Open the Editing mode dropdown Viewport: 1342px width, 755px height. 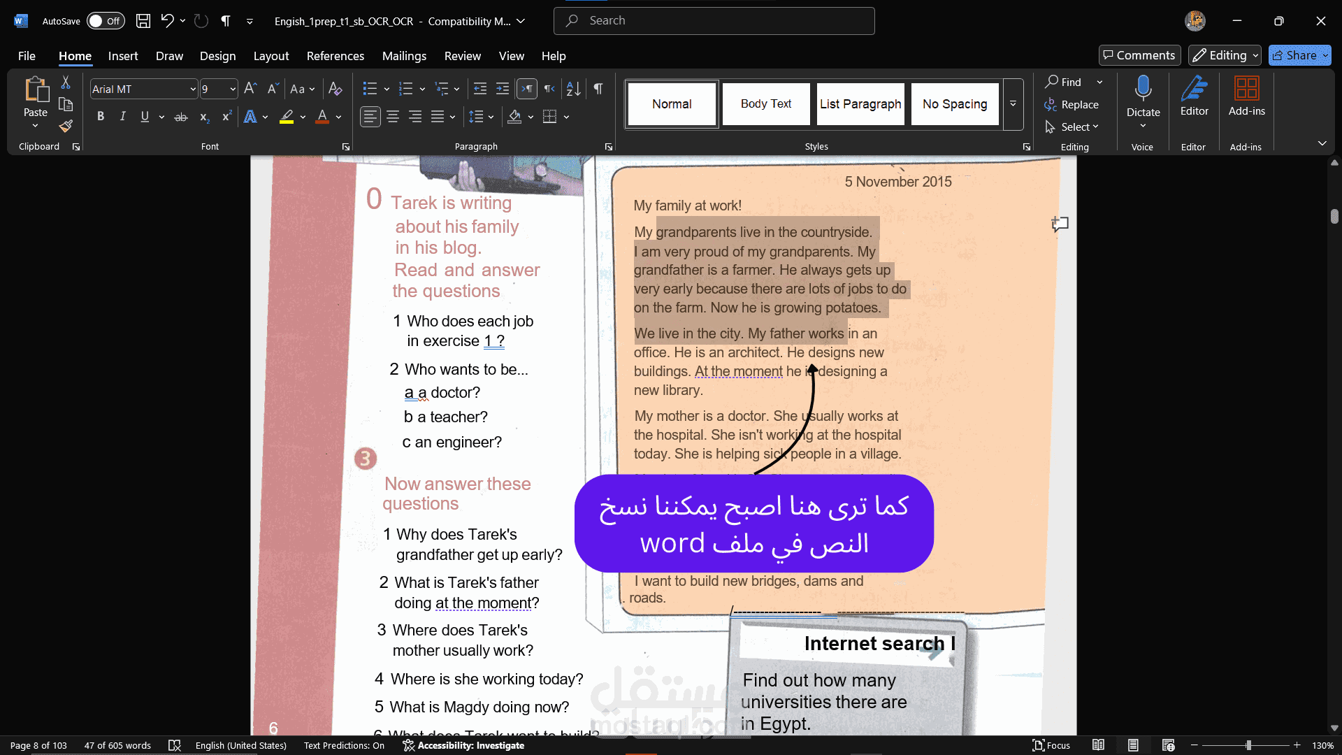tap(1225, 55)
